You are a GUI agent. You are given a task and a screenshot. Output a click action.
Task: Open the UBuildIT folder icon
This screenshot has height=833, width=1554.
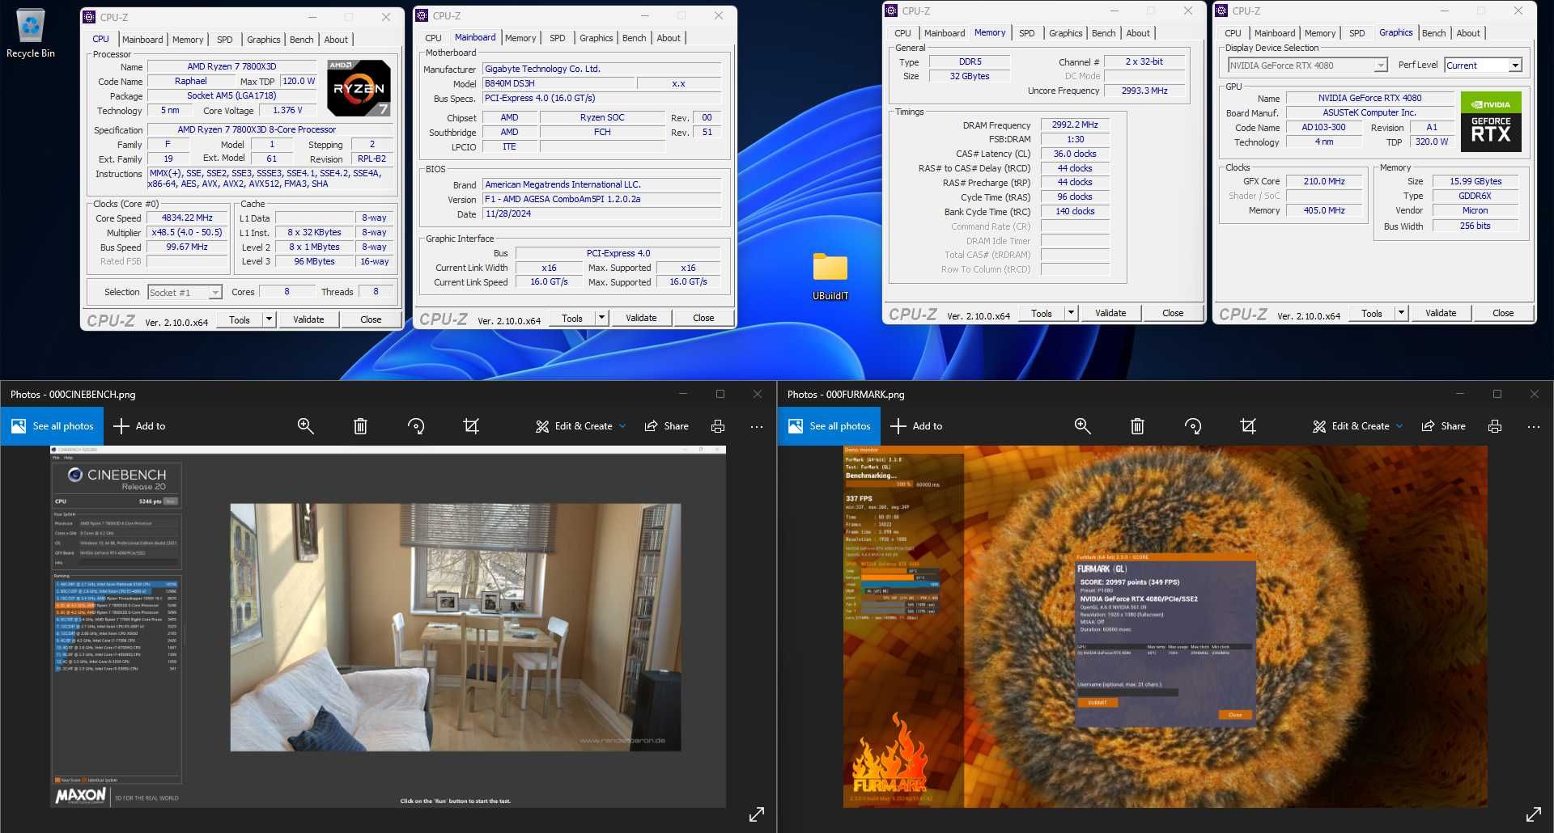(x=830, y=276)
